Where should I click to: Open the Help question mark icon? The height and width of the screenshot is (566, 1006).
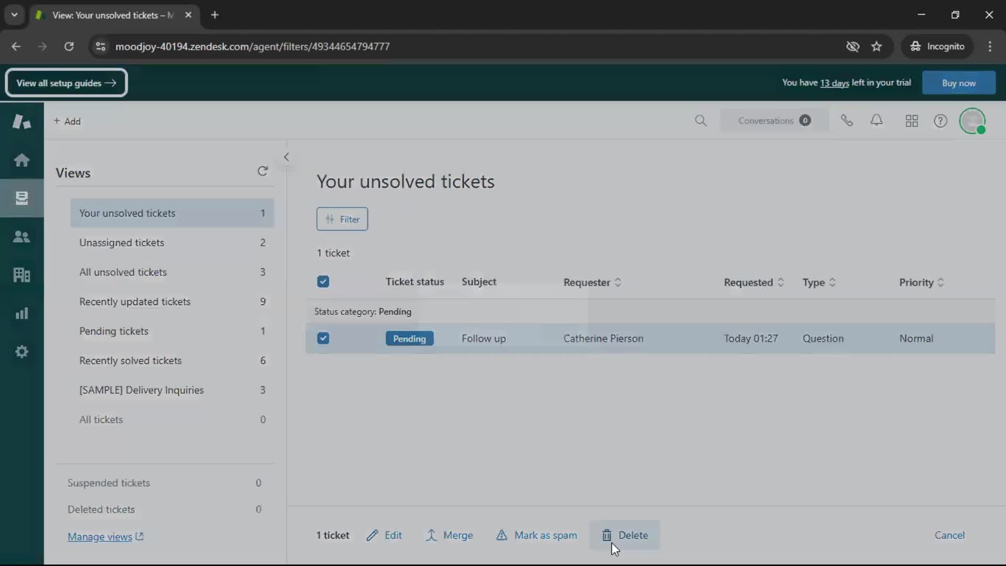941,121
